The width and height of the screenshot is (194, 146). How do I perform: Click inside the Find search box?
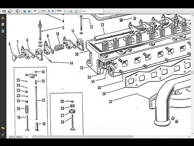pos(92,11)
